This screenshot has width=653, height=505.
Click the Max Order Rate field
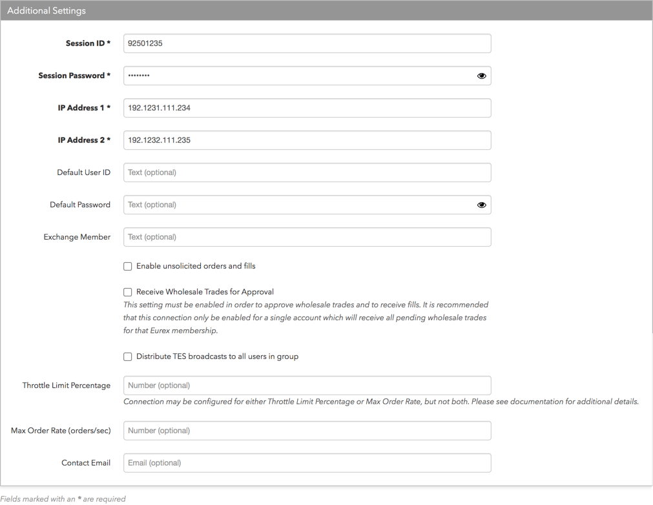tap(307, 431)
